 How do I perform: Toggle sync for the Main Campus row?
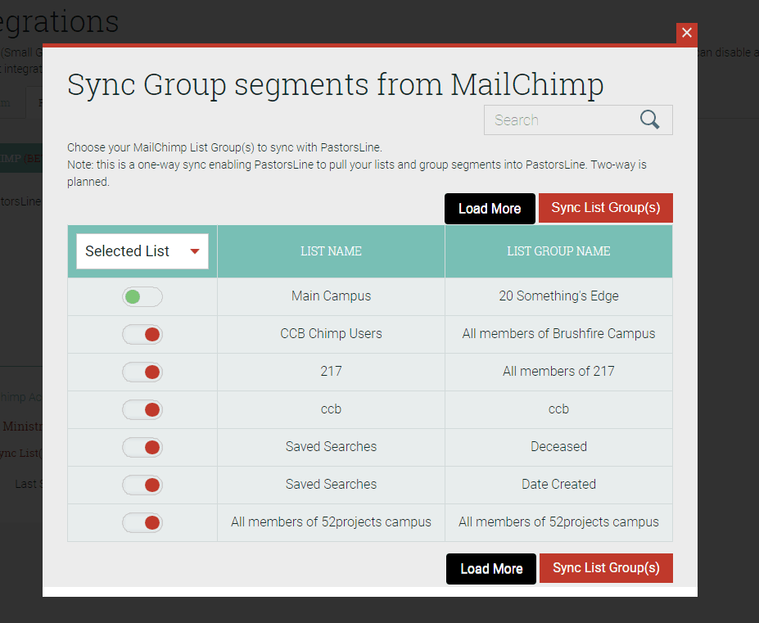click(142, 296)
